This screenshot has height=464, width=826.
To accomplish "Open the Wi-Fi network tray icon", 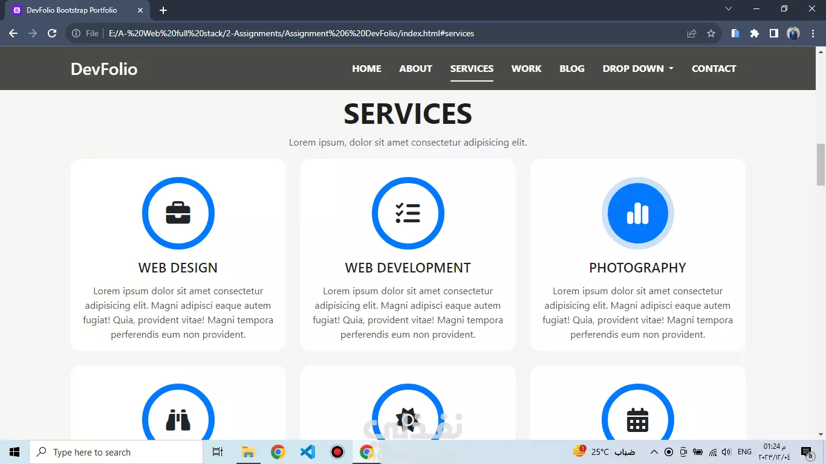I will pyautogui.click(x=713, y=452).
